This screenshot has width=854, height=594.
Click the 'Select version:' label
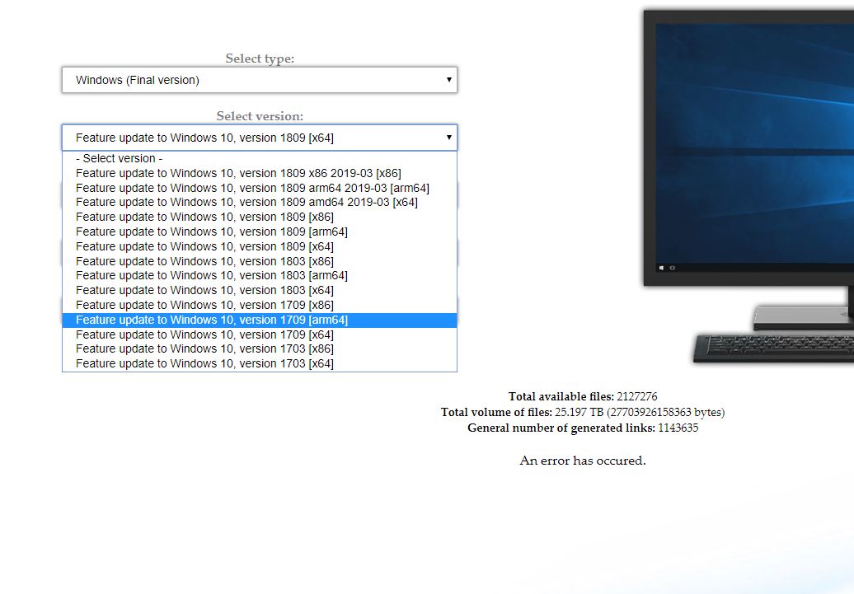pyautogui.click(x=260, y=116)
